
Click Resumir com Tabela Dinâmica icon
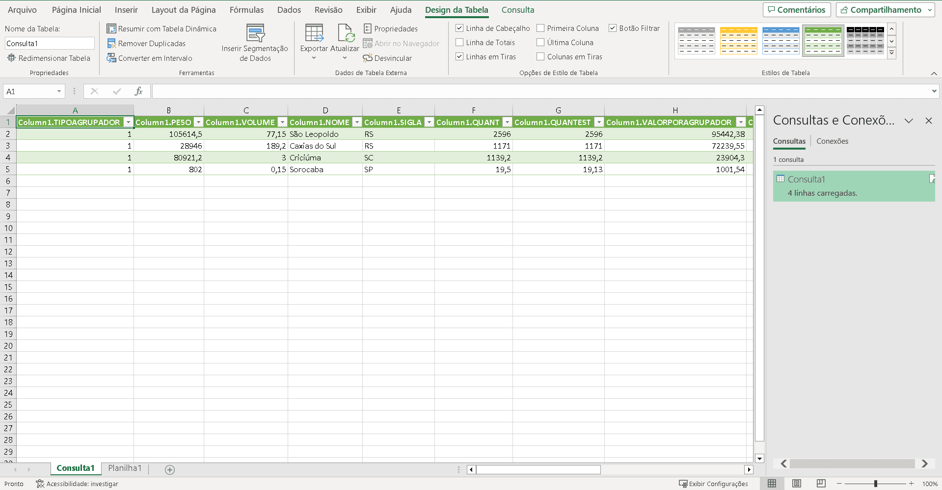(x=111, y=29)
